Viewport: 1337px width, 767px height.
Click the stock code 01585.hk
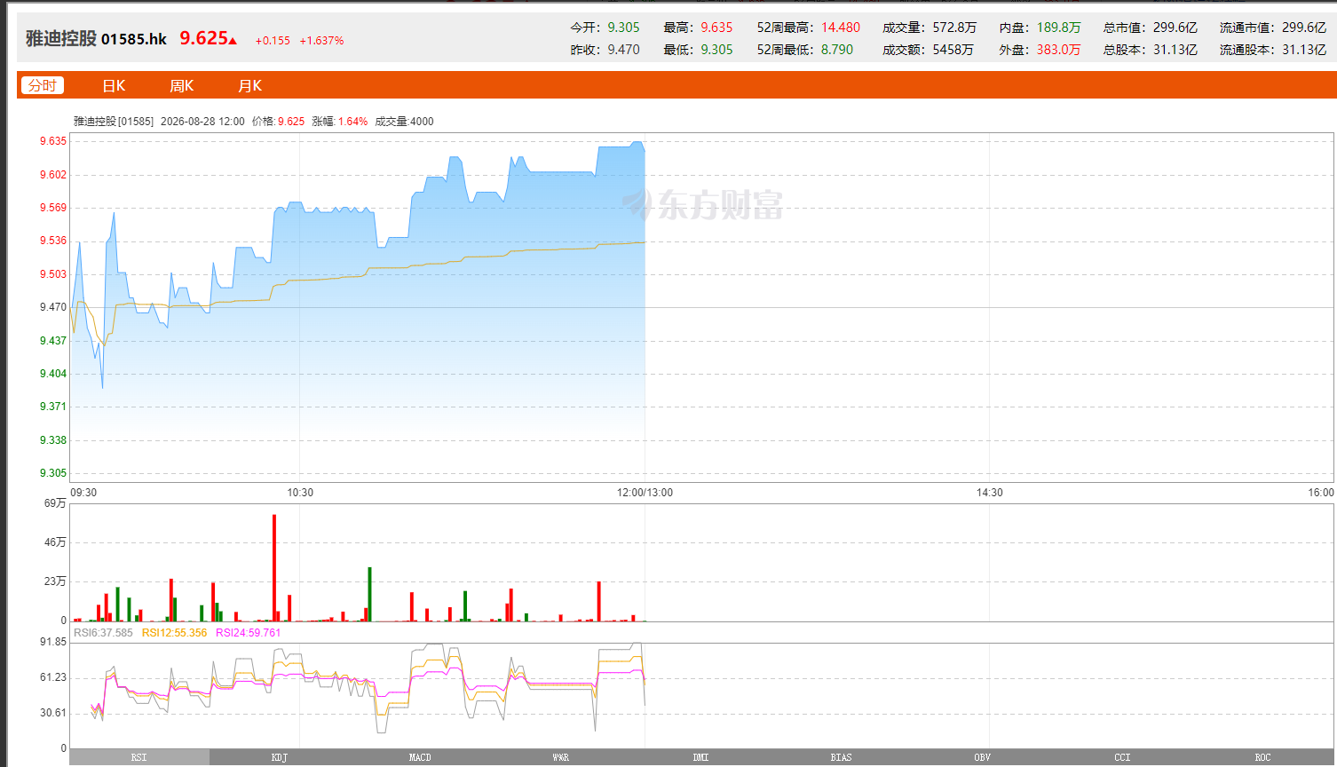pos(134,39)
